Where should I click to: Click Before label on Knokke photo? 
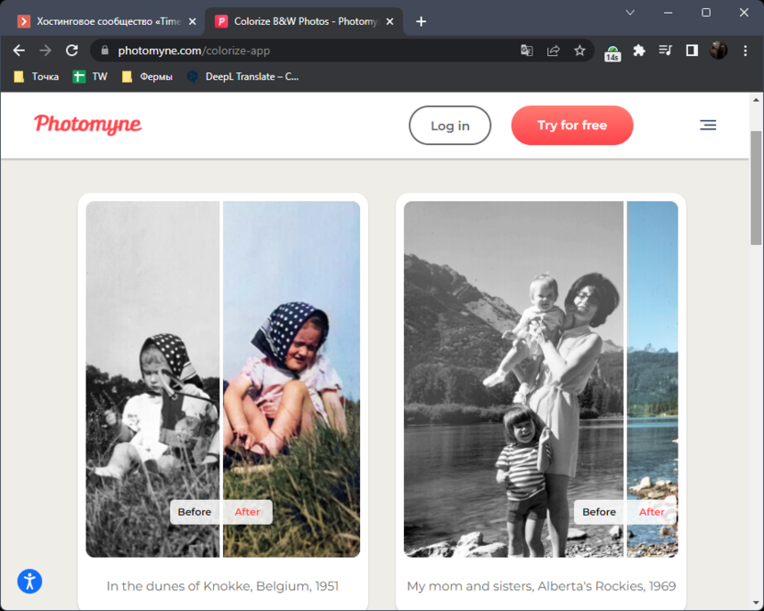[195, 512]
